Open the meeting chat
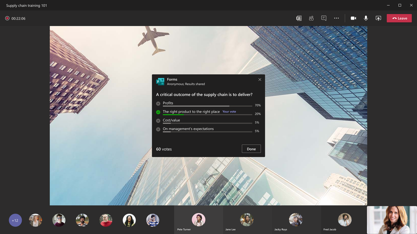417x234 pixels. click(323, 18)
